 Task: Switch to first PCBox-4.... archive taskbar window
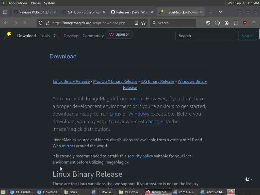(x=104, y=192)
